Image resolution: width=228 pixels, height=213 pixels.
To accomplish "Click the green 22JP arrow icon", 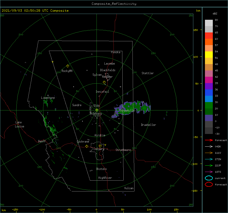I will tap(209, 165).
